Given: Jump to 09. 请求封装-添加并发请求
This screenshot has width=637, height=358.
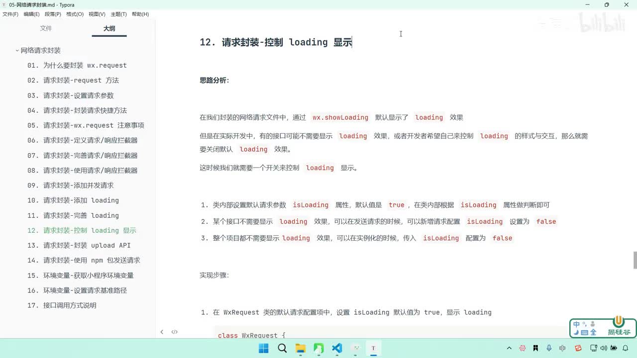Looking at the screenshot, I should [x=71, y=185].
